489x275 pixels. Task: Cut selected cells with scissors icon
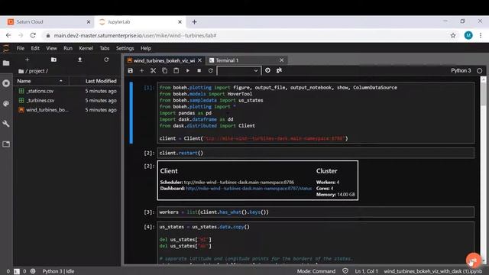[x=153, y=71]
